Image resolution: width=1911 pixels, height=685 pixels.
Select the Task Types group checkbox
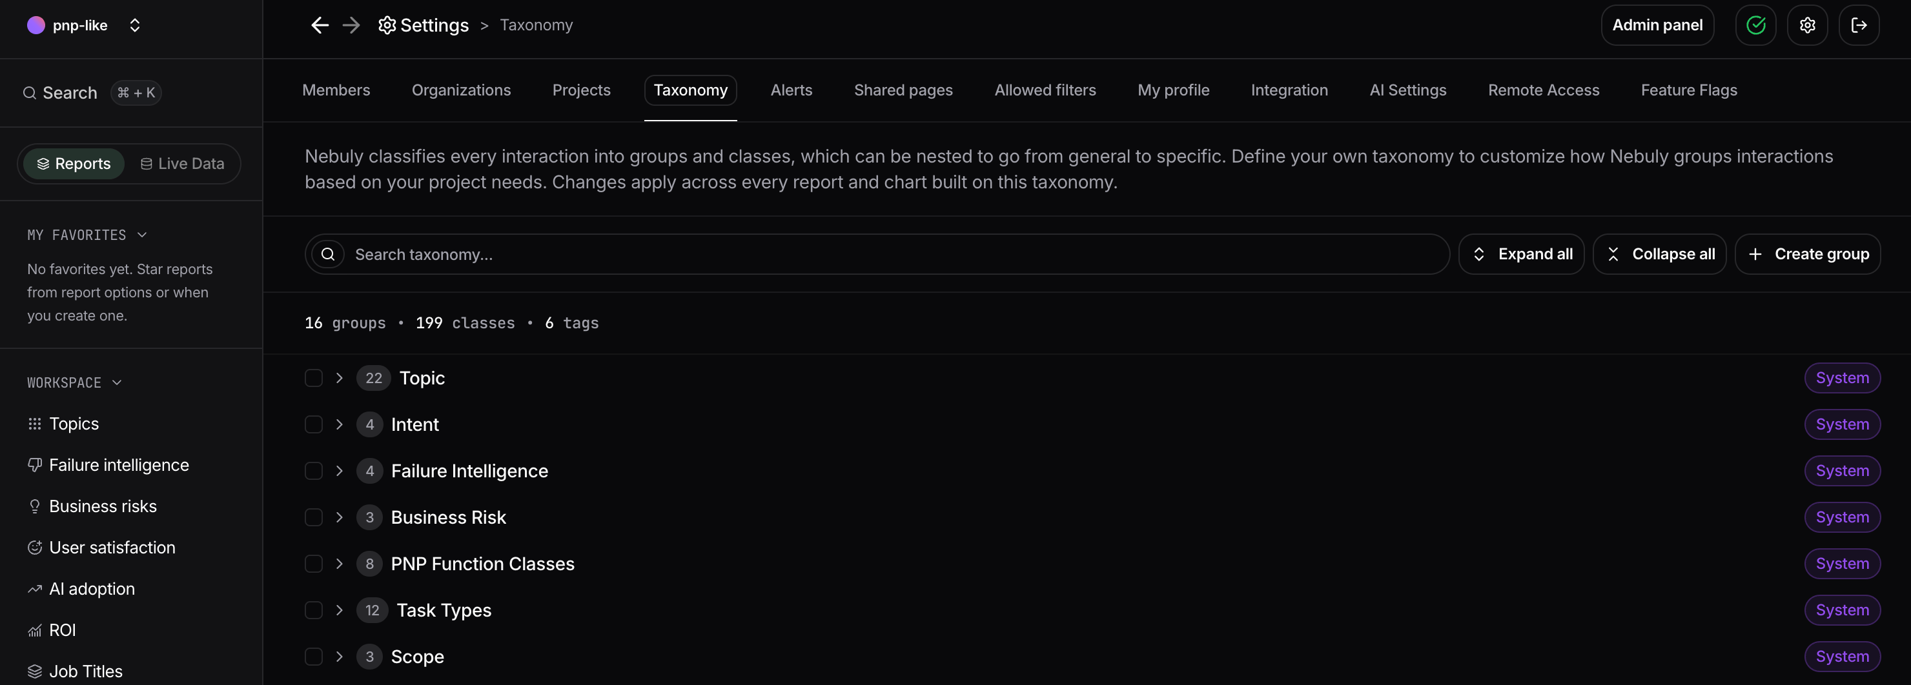[x=314, y=610]
